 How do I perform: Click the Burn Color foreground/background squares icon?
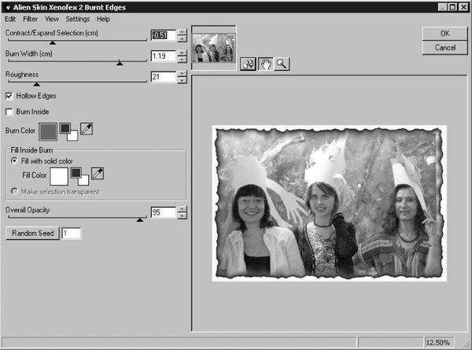pyautogui.click(x=68, y=130)
